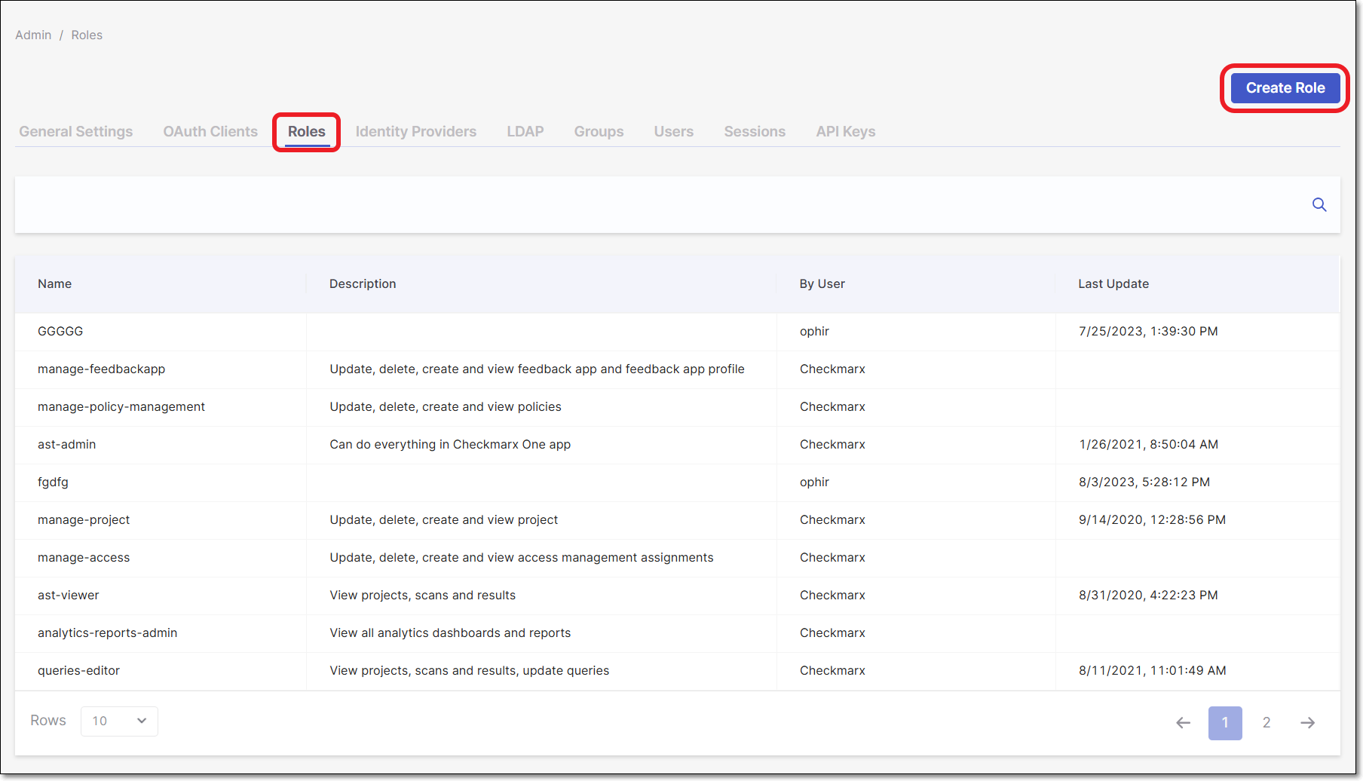The height and width of the screenshot is (781, 1363).
Task: Go to the Users tab
Action: pyautogui.click(x=674, y=132)
